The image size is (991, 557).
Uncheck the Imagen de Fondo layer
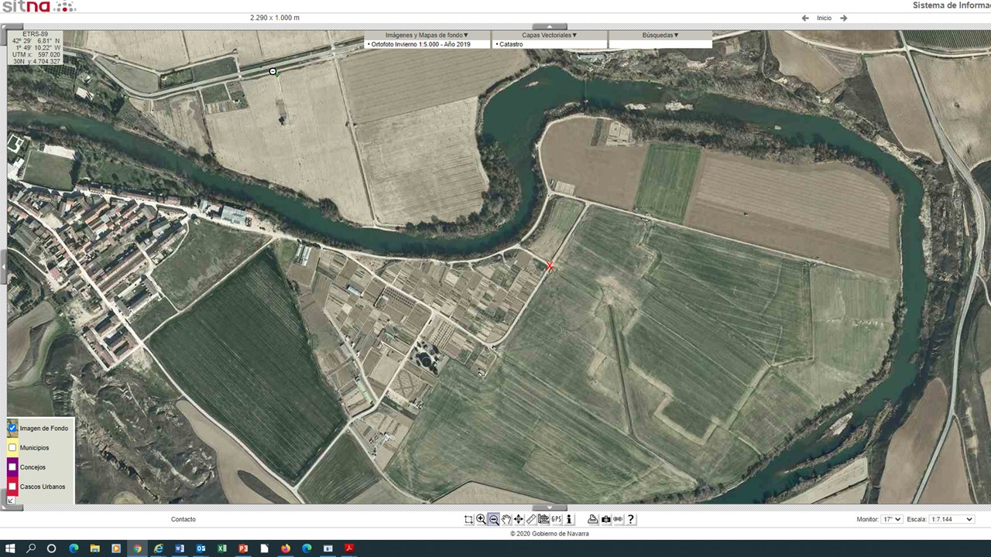(12, 428)
